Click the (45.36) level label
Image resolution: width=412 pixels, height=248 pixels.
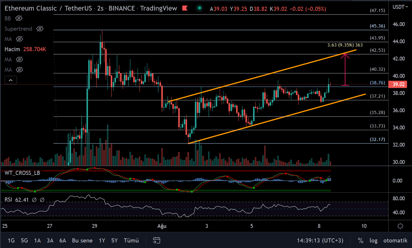pos(377,26)
